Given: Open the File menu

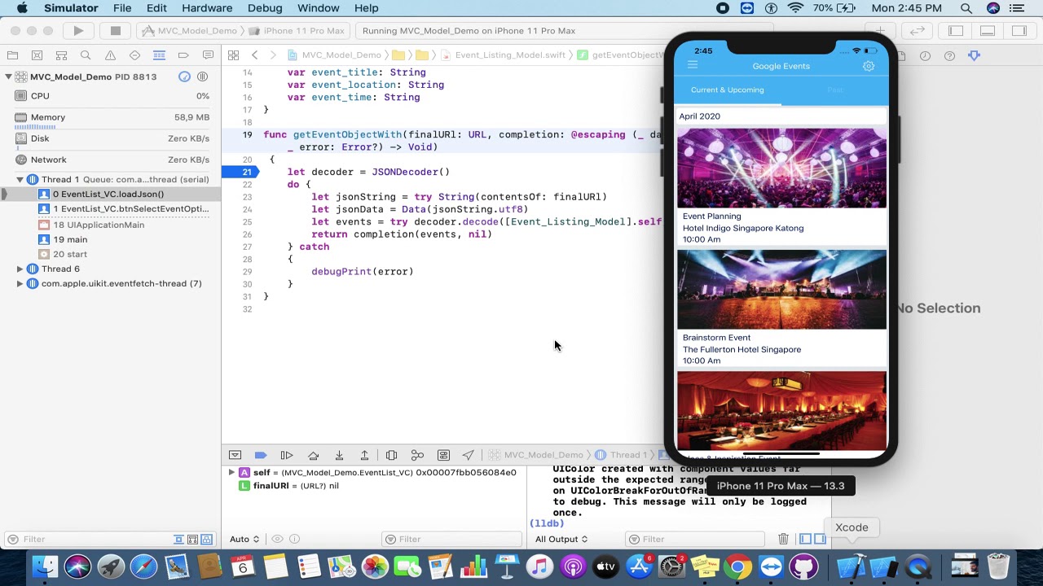Looking at the screenshot, I should [122, 8].
